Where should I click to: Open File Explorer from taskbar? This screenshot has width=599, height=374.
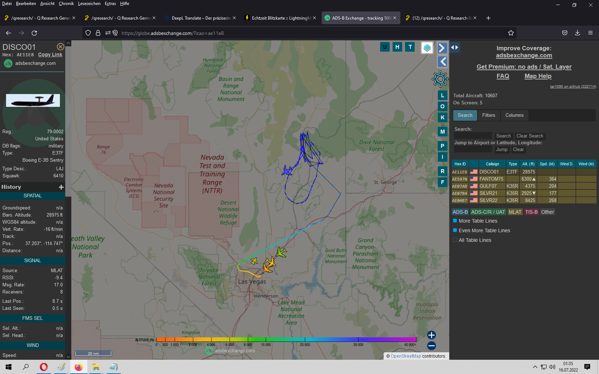(x=96, y=367)
